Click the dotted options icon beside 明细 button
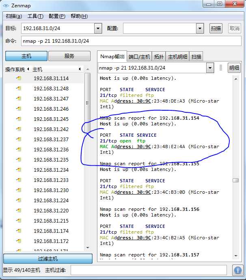Viewport: 246px width, 280px height. [221, 68]
